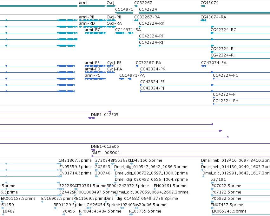This screenshot has width=270, height=216.
Task: Select the CG42324-PG protein label
Action: pyautogui.click(x=226, y=76)
